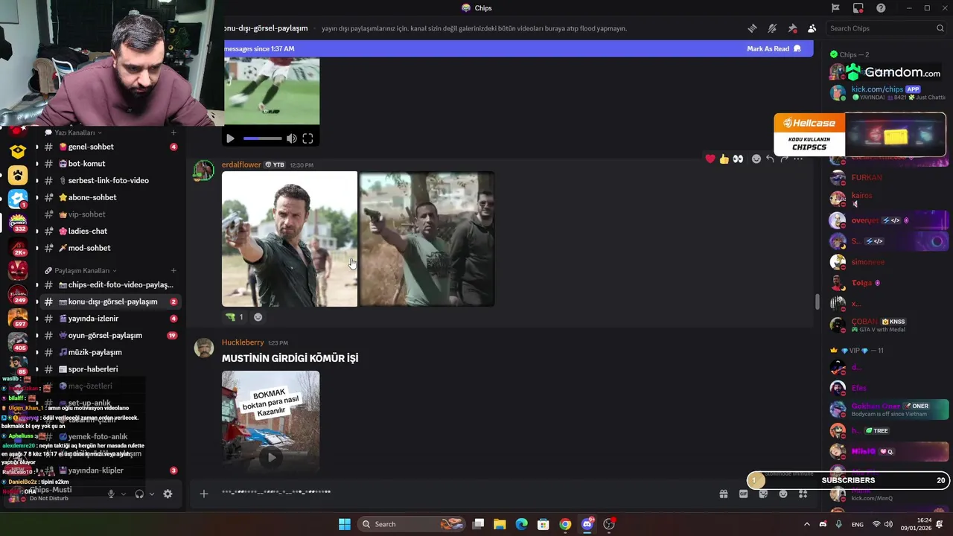Toggle channel notification bell mute

click(772, 28)
